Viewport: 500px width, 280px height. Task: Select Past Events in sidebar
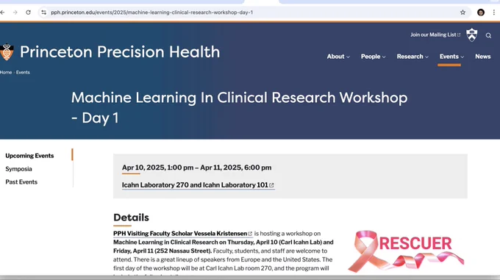click(21, 182)
